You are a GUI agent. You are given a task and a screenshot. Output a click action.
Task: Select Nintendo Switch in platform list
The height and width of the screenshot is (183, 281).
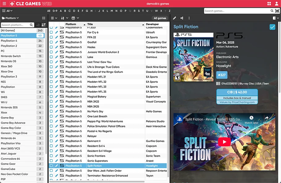[x=22, y=56]
